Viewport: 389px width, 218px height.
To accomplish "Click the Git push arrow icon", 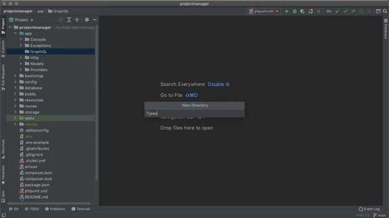I will 353,12.
